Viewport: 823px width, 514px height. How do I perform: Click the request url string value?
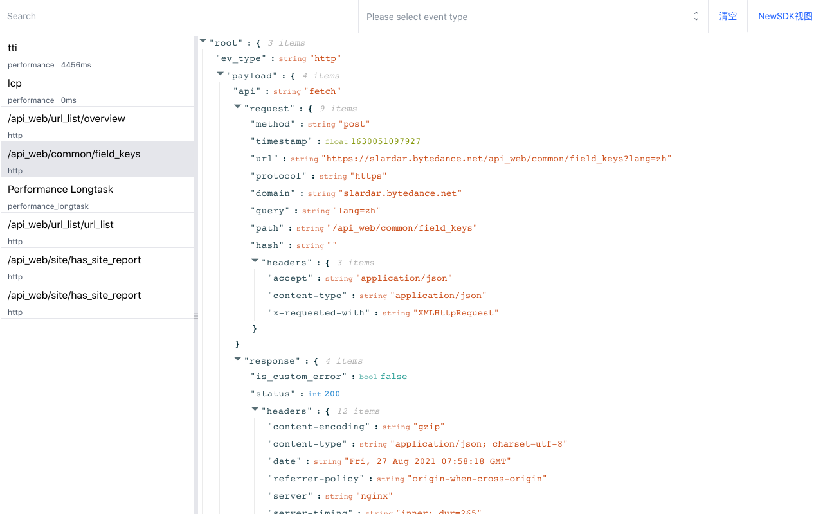[x=496, y=159]
